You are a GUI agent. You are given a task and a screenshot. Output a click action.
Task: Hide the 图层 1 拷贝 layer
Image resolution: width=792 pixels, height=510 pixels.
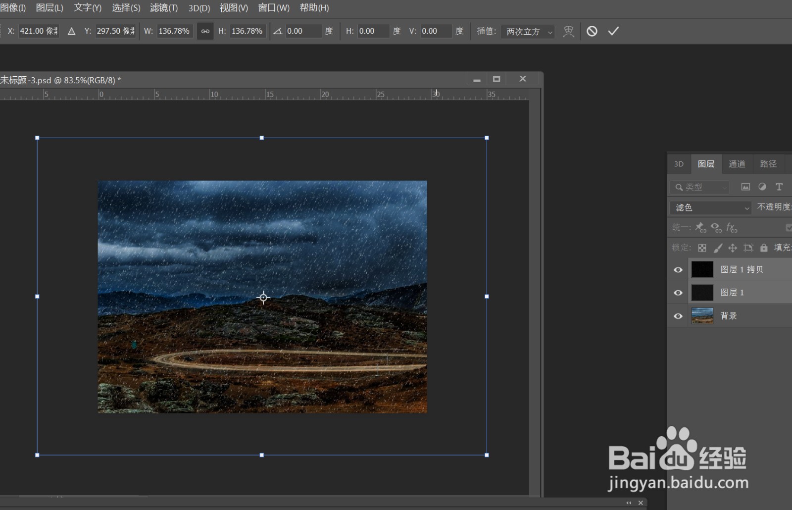(678, 270)
